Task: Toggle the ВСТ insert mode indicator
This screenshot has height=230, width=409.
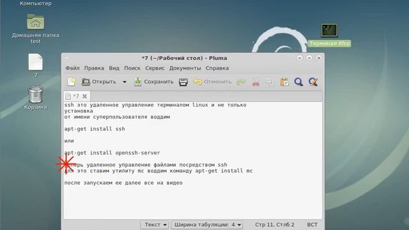Action: pyautogui.click(x=313, y=224)
